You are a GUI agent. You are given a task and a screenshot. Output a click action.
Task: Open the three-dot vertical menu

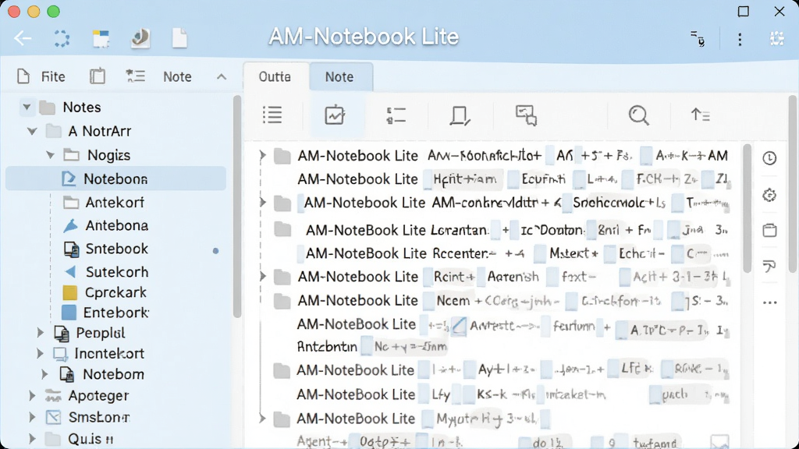coord(740,39)
